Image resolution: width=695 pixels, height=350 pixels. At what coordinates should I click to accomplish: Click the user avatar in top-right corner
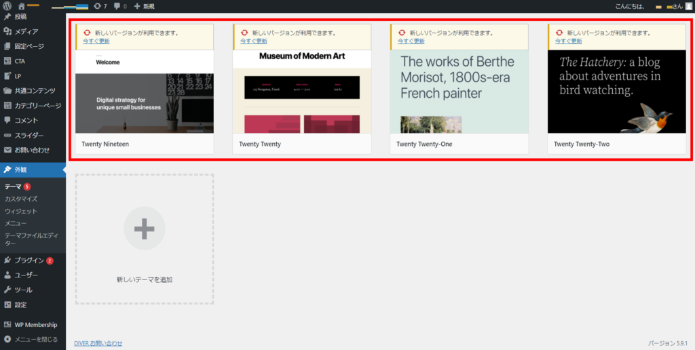click(x=688, y=6)
